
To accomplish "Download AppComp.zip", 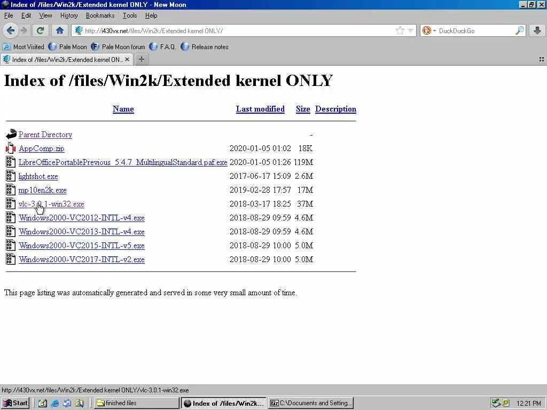I will (42, 148).
